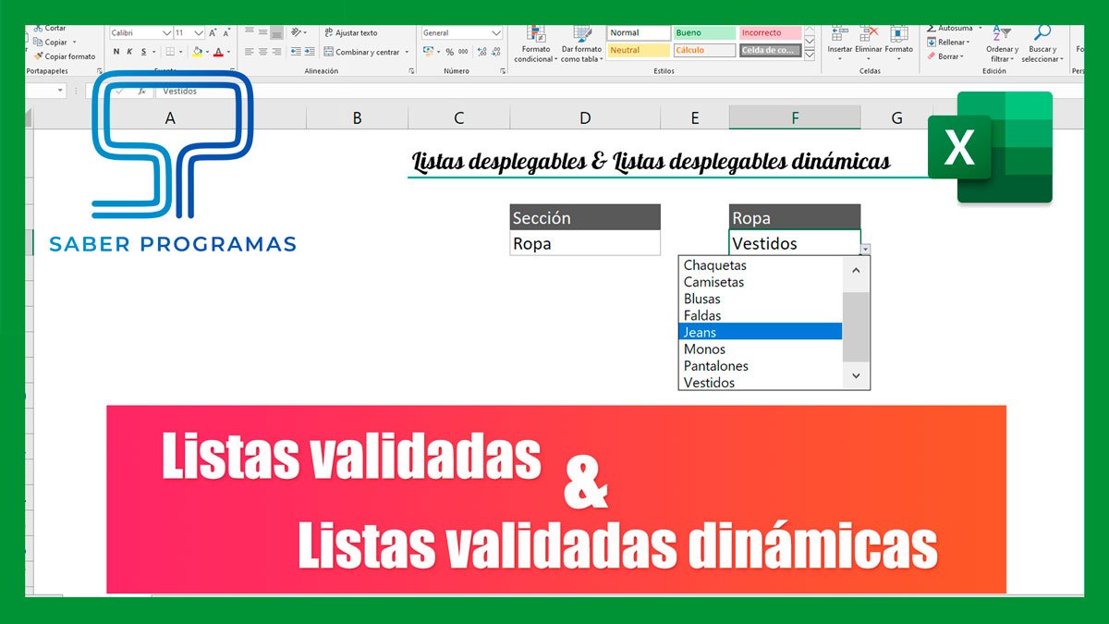Apply the Neutral cell style
The image size is (1109, 624).
pyautogui.click(x=639, y=50)
